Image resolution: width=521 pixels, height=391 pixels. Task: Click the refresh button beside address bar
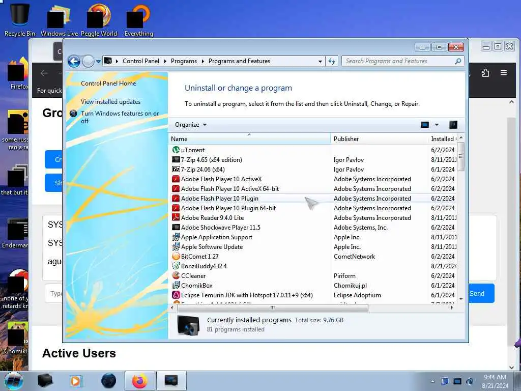[x=332, y=61]
